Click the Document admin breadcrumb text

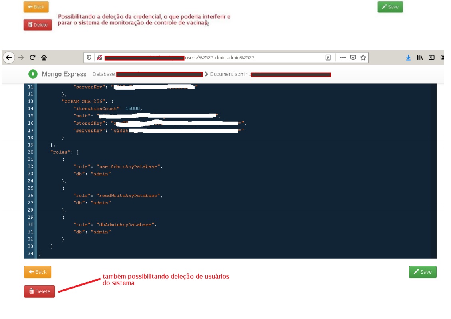click(x=230, y=74)
